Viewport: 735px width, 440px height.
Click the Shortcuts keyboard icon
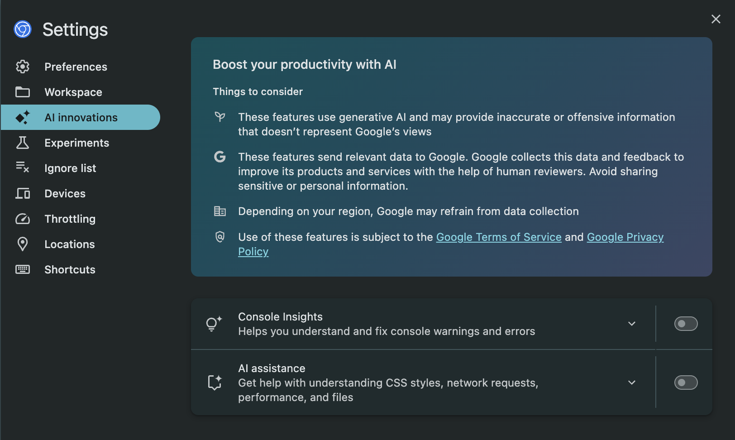pyautogui.click(x=23, y=269)
